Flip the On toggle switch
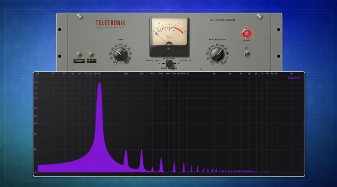 point(247,54)
